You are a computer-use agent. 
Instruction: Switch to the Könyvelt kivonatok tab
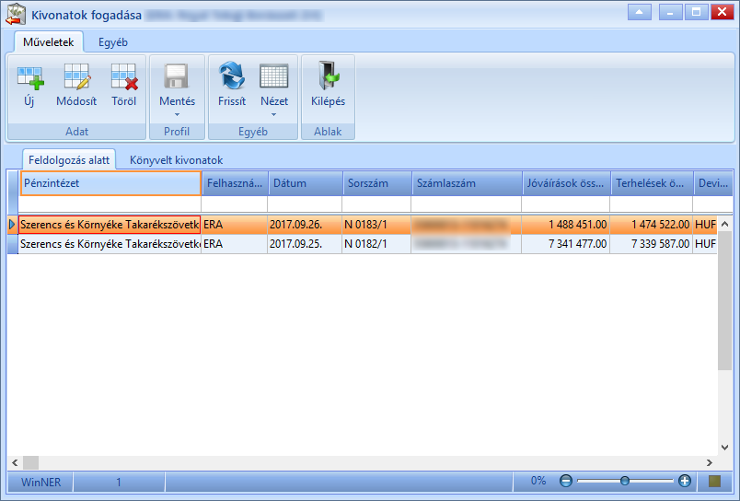176,160
